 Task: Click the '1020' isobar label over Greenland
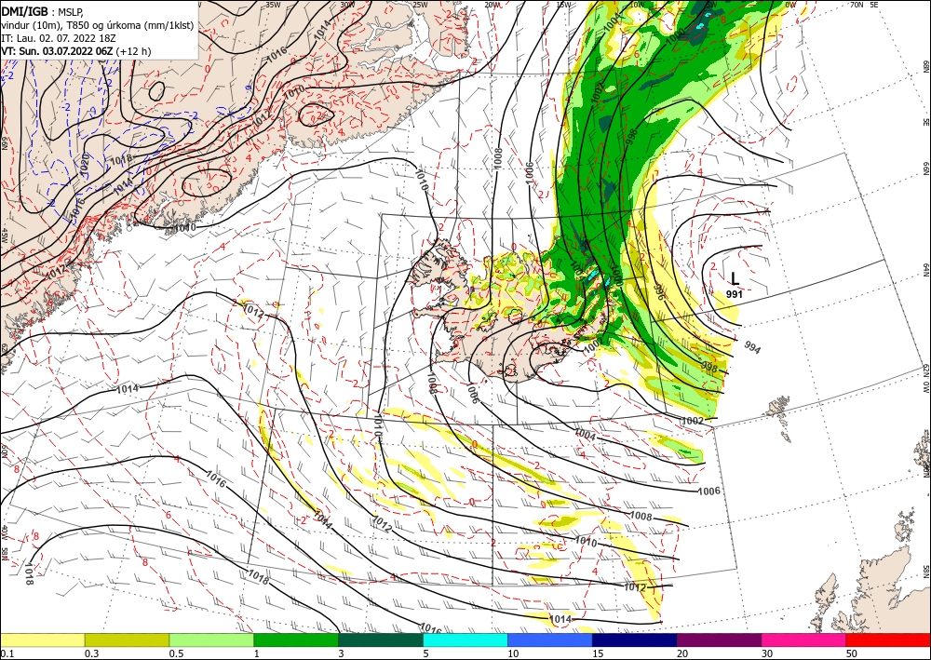coord(83,163)
